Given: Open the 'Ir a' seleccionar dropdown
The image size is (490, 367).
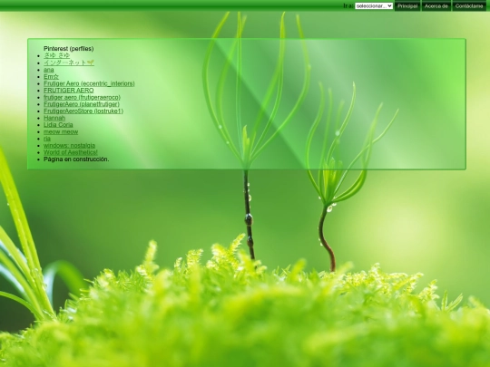Looking at the screenshot, I should point(374,6).
